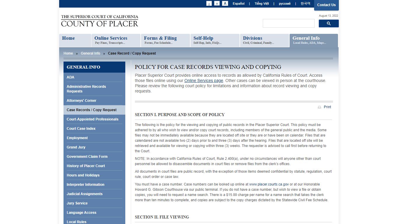The image size is (398, 224).
Task: Open Court Case Index in sidebar
Action: coord(94,129)
